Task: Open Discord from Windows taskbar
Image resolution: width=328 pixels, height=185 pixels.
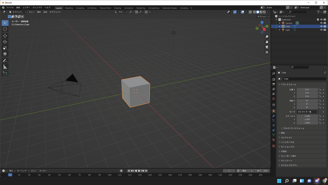Action: pos(317,181)
